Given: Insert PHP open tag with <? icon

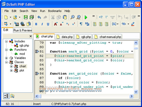Looking at the screenshot, I should click(101, 17).
